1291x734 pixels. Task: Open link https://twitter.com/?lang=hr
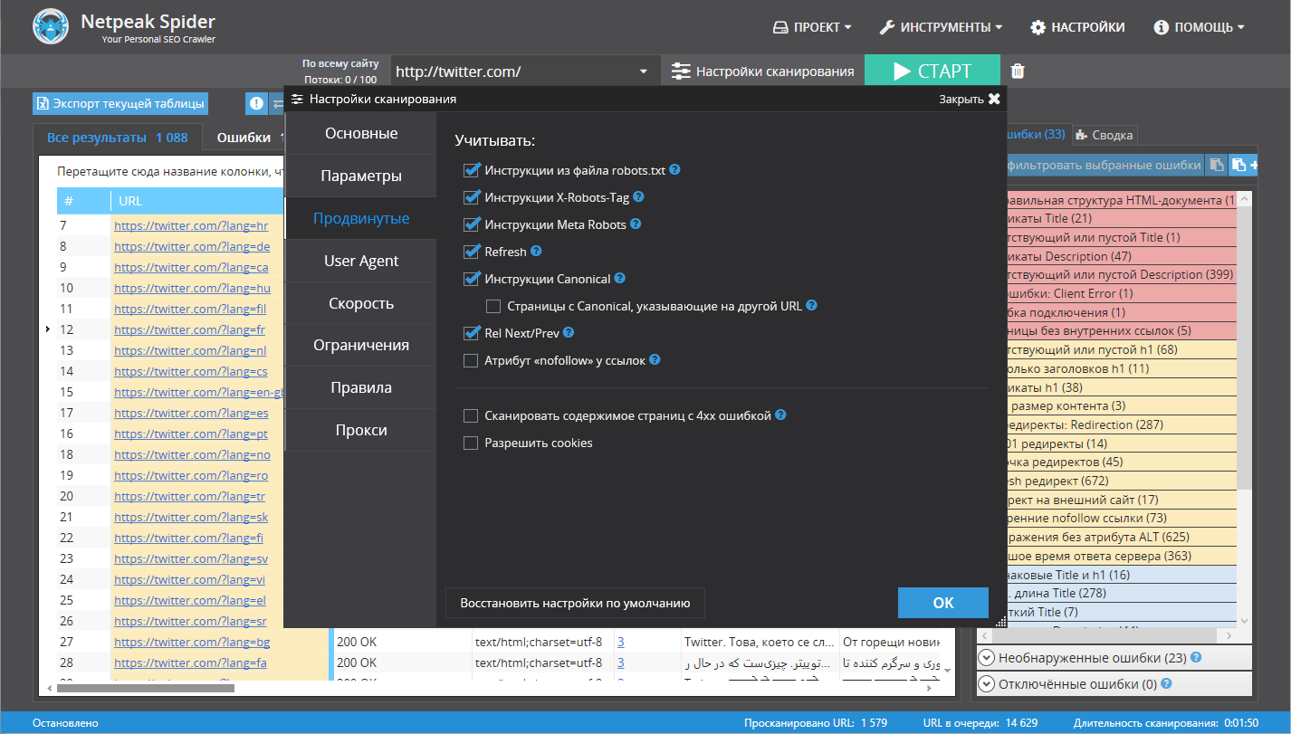[x=191, y=225]
